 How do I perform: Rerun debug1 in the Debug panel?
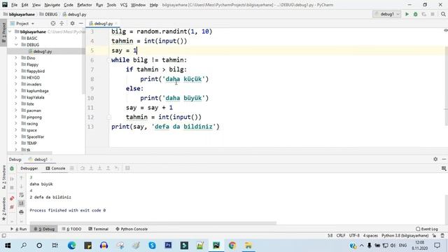point(12,169)
